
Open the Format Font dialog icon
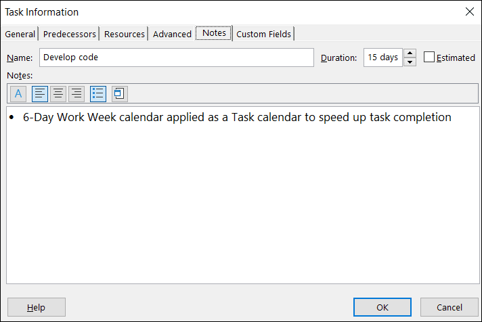18,94
